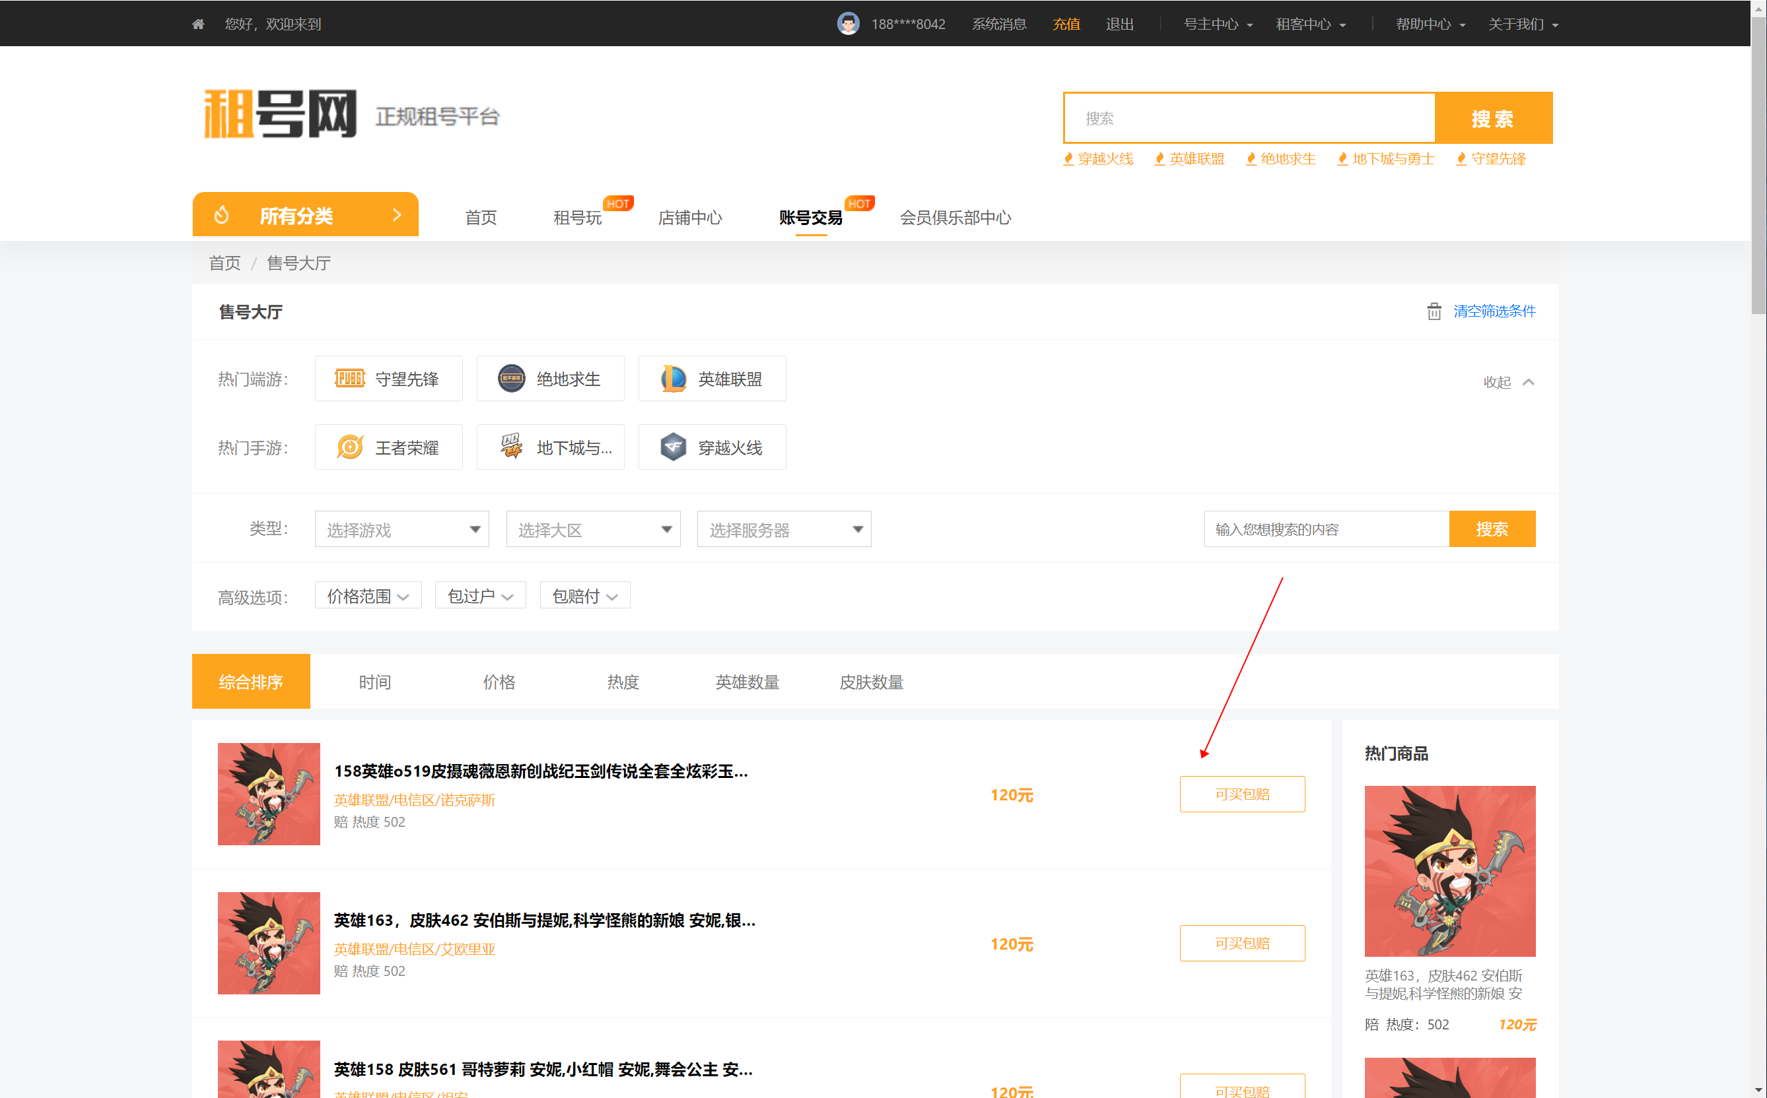
Task: Select the 地下城与... game icon
Action: pos(511,446)
